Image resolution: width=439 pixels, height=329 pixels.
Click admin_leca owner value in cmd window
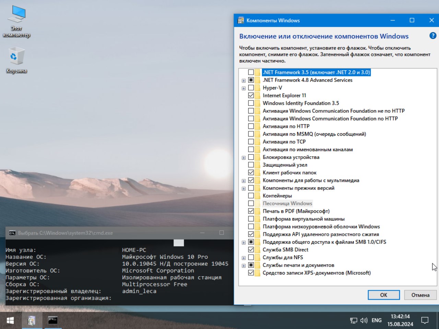(x=139, y=291)
